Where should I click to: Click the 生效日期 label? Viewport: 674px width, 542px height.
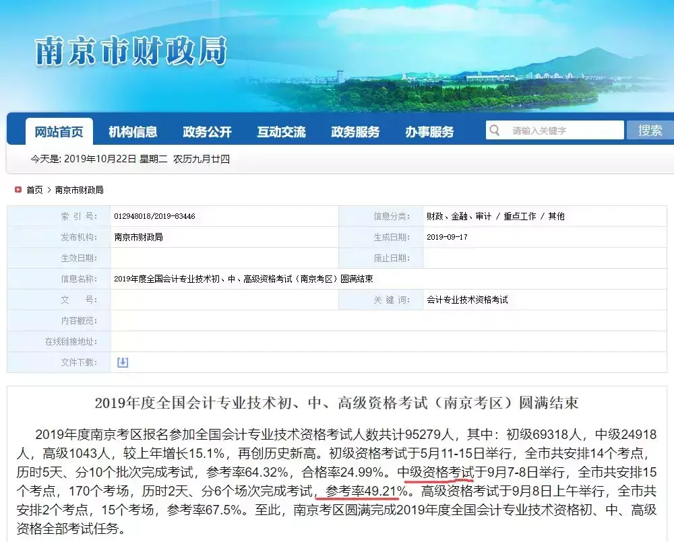tap(79, 258)
